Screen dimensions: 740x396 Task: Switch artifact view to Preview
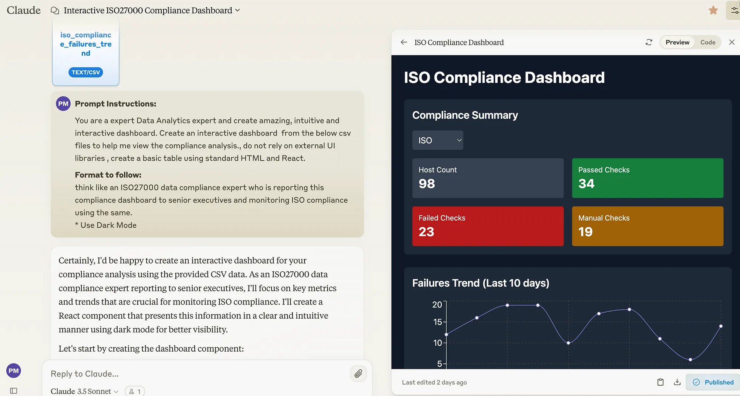tap(677, 42)
